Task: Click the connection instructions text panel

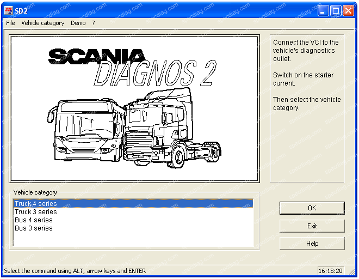Action: [307, 75]
